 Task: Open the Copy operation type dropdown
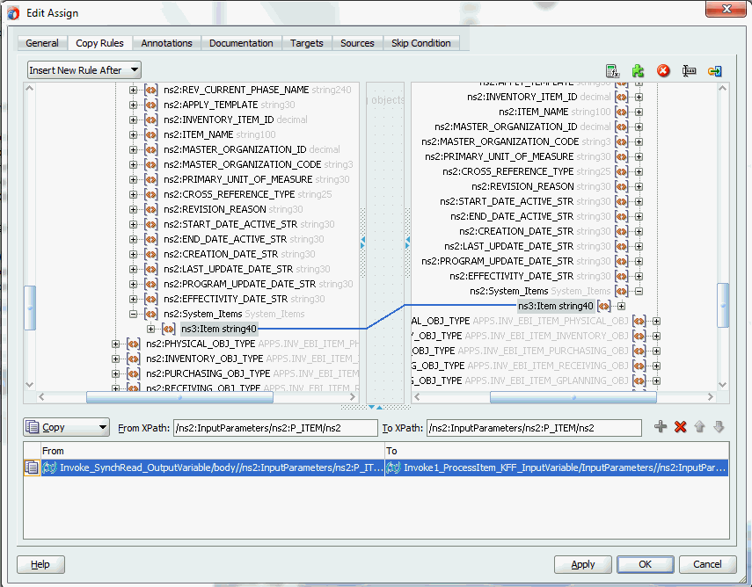click(66, 427)
